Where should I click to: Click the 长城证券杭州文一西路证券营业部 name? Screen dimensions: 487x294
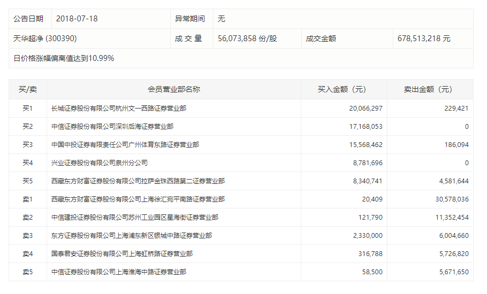(119, 109)
